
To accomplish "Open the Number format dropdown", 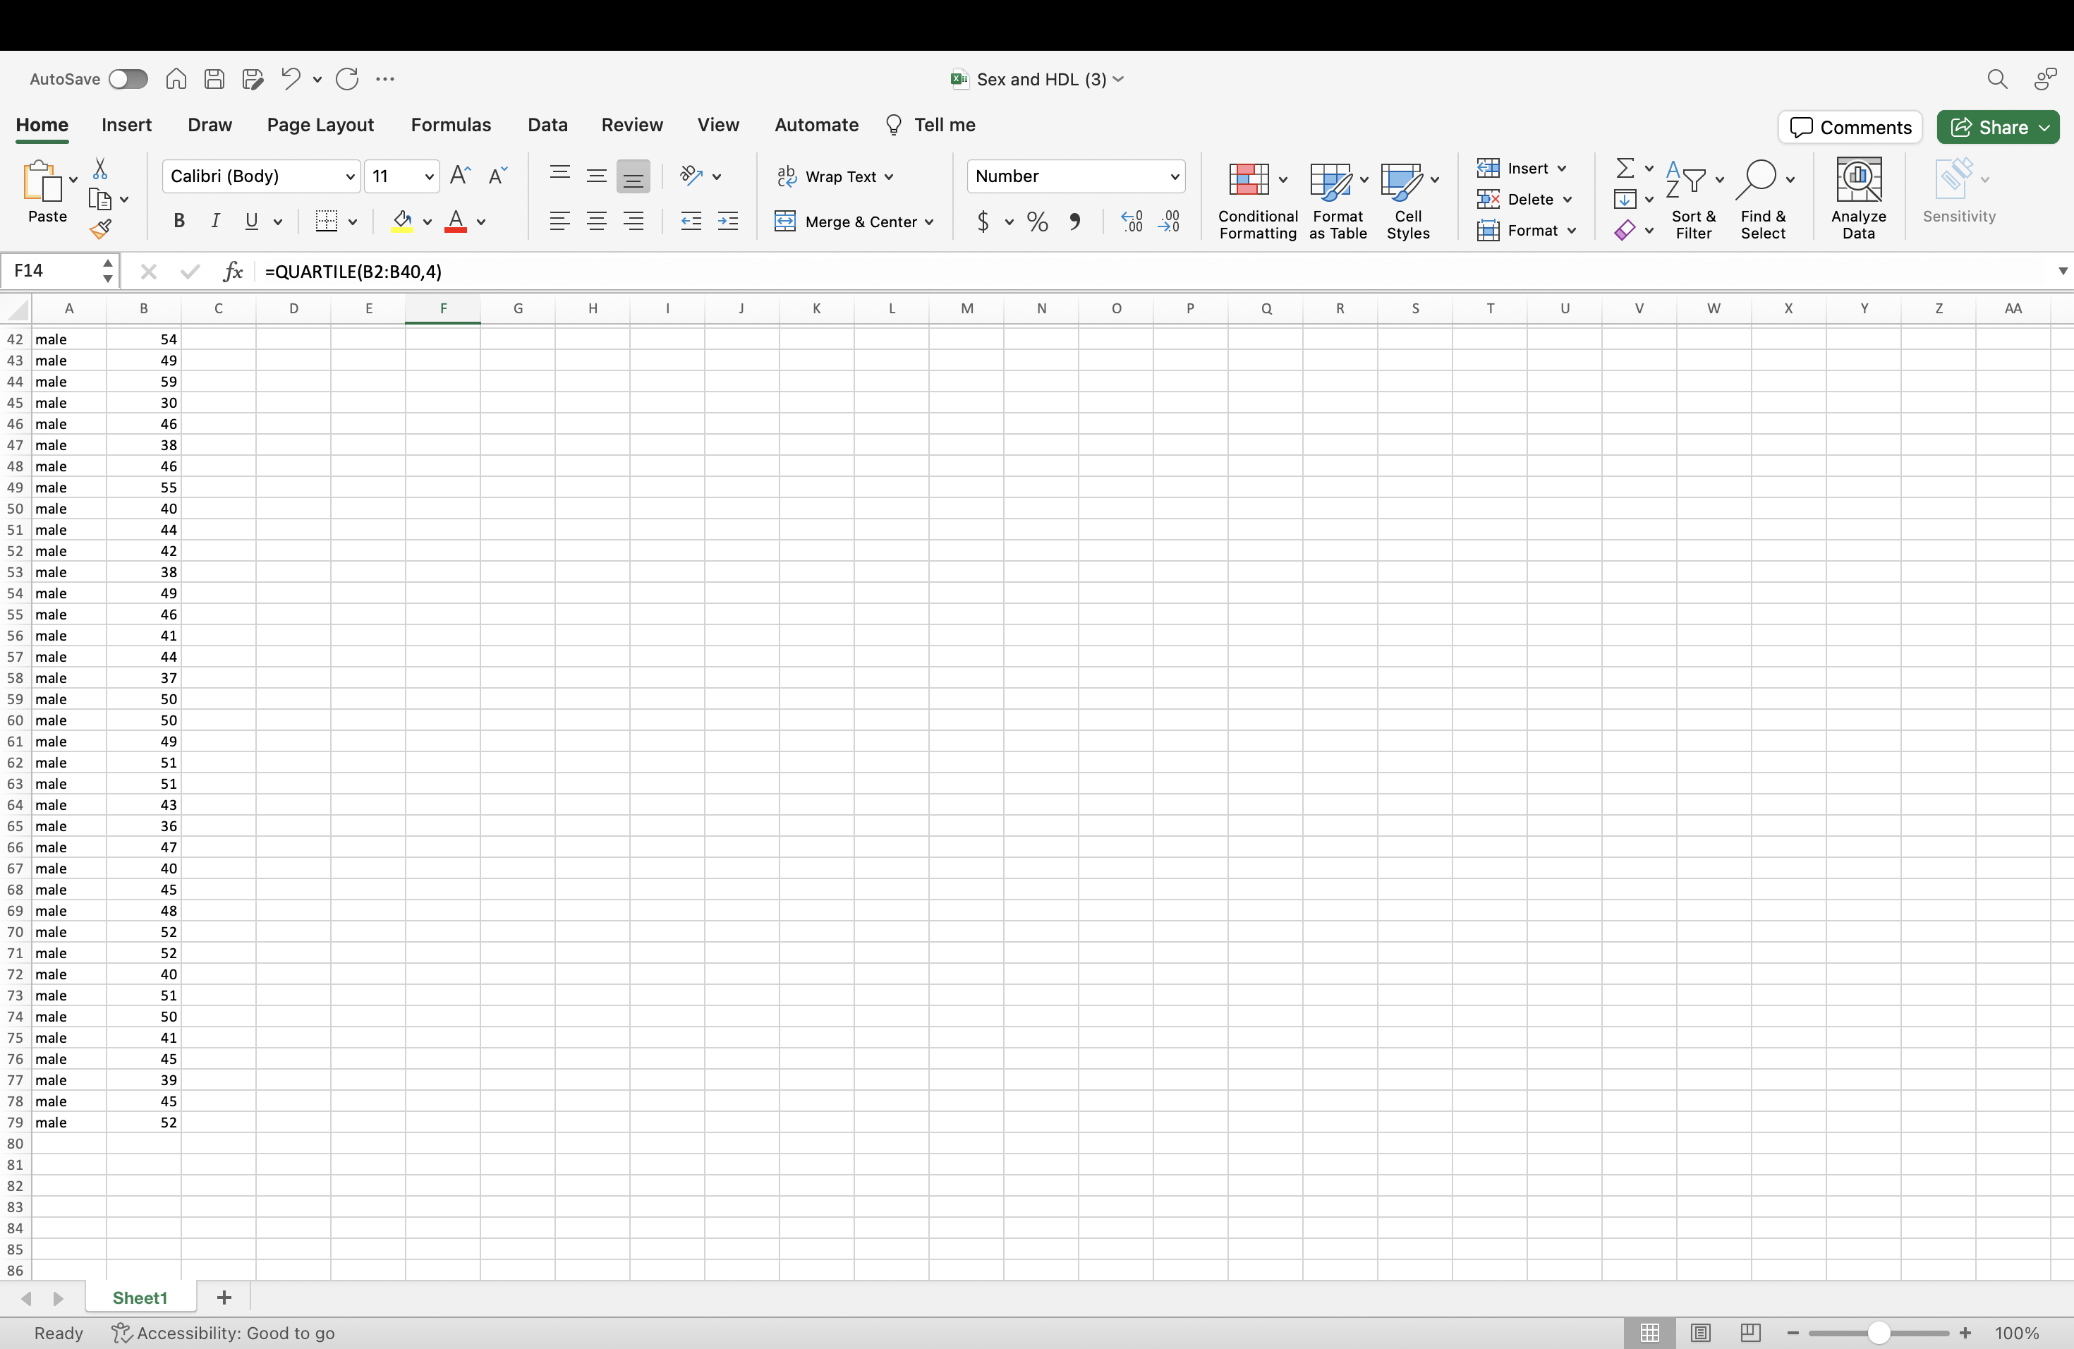I will click(x=1174, y=177).
